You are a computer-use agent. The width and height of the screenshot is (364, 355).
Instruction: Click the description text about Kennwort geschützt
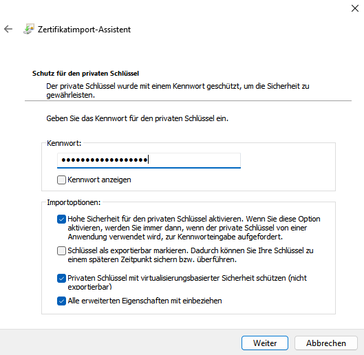click(178, 91)
